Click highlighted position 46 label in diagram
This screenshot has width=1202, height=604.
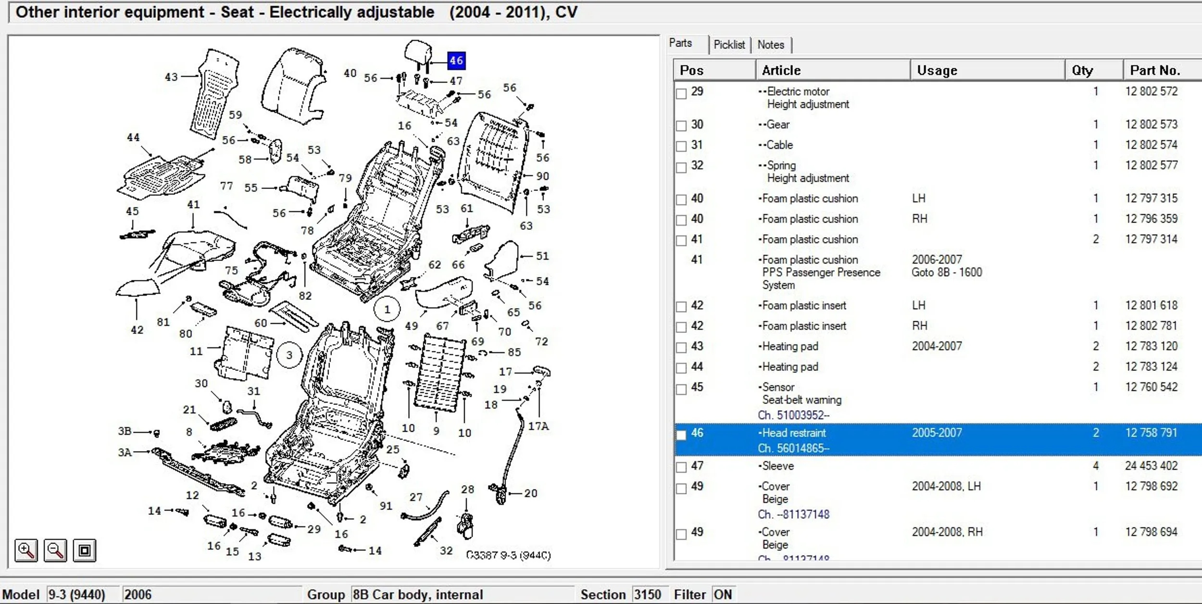tap(456, 61)
